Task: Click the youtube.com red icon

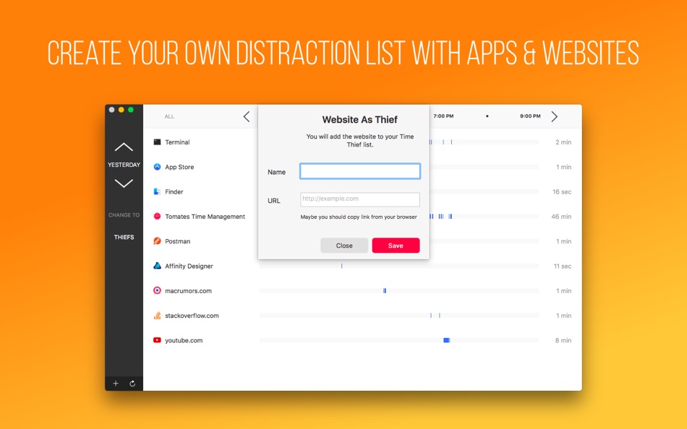Action: pyautogui.click(x=157, y=339)
